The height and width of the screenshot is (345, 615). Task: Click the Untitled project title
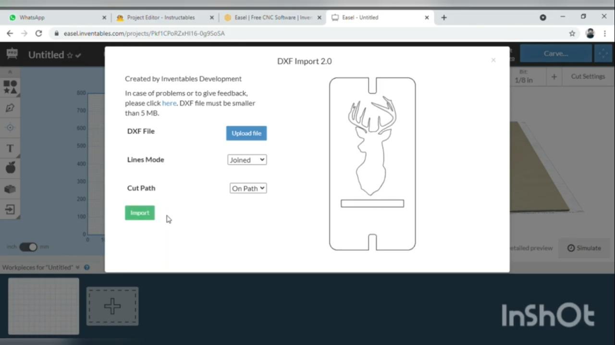(x=46, y=55)
